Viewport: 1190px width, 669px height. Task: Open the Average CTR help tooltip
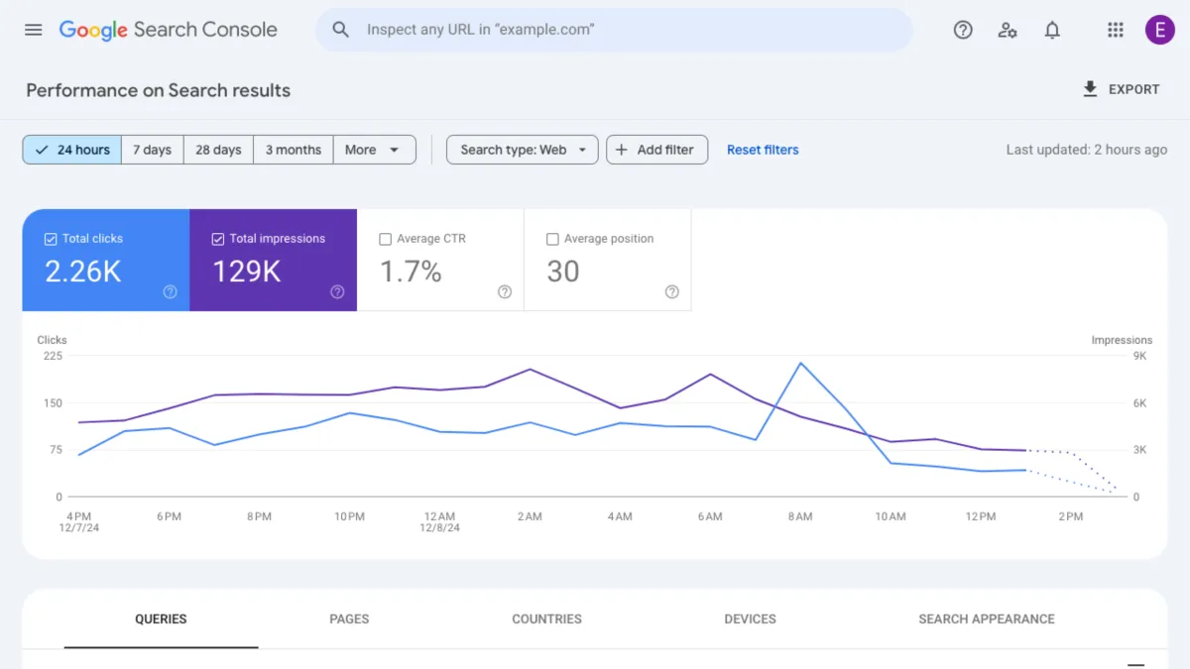point(504,291)
